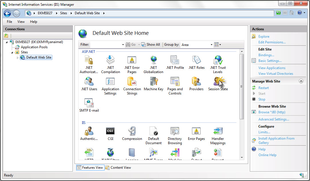Open the IIS Error Pages feature
The width and height of the screenshot is (310, 181).
[196, 133]
